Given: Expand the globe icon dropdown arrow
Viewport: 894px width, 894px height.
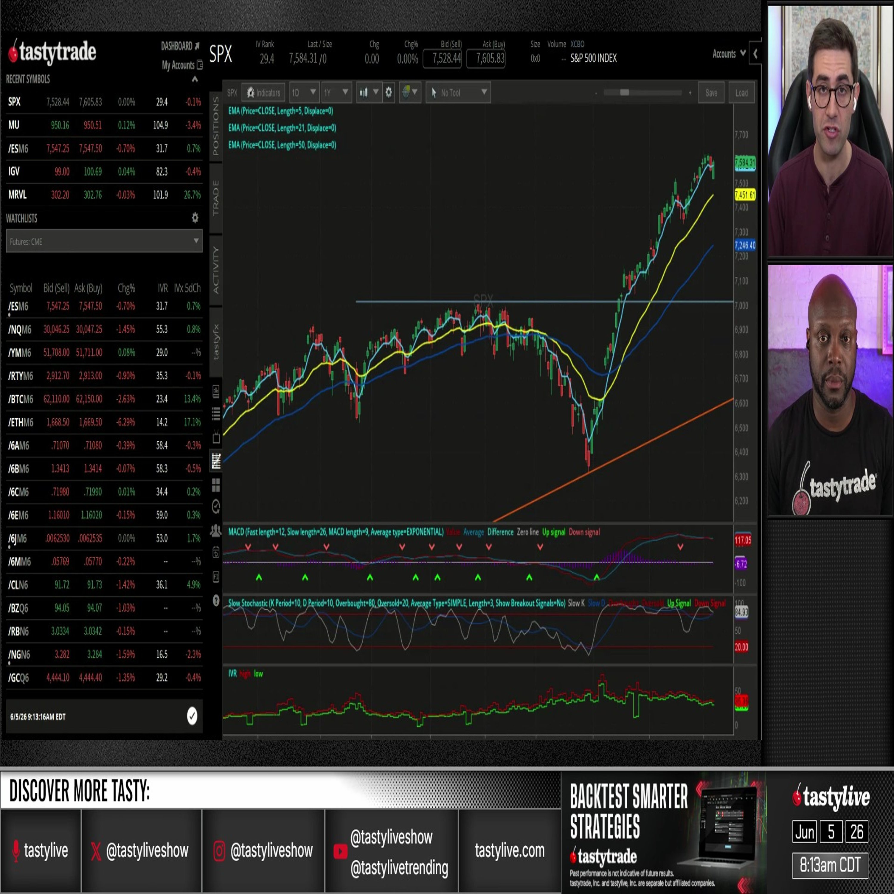Looking at the screenshot, I should [415, 91].
